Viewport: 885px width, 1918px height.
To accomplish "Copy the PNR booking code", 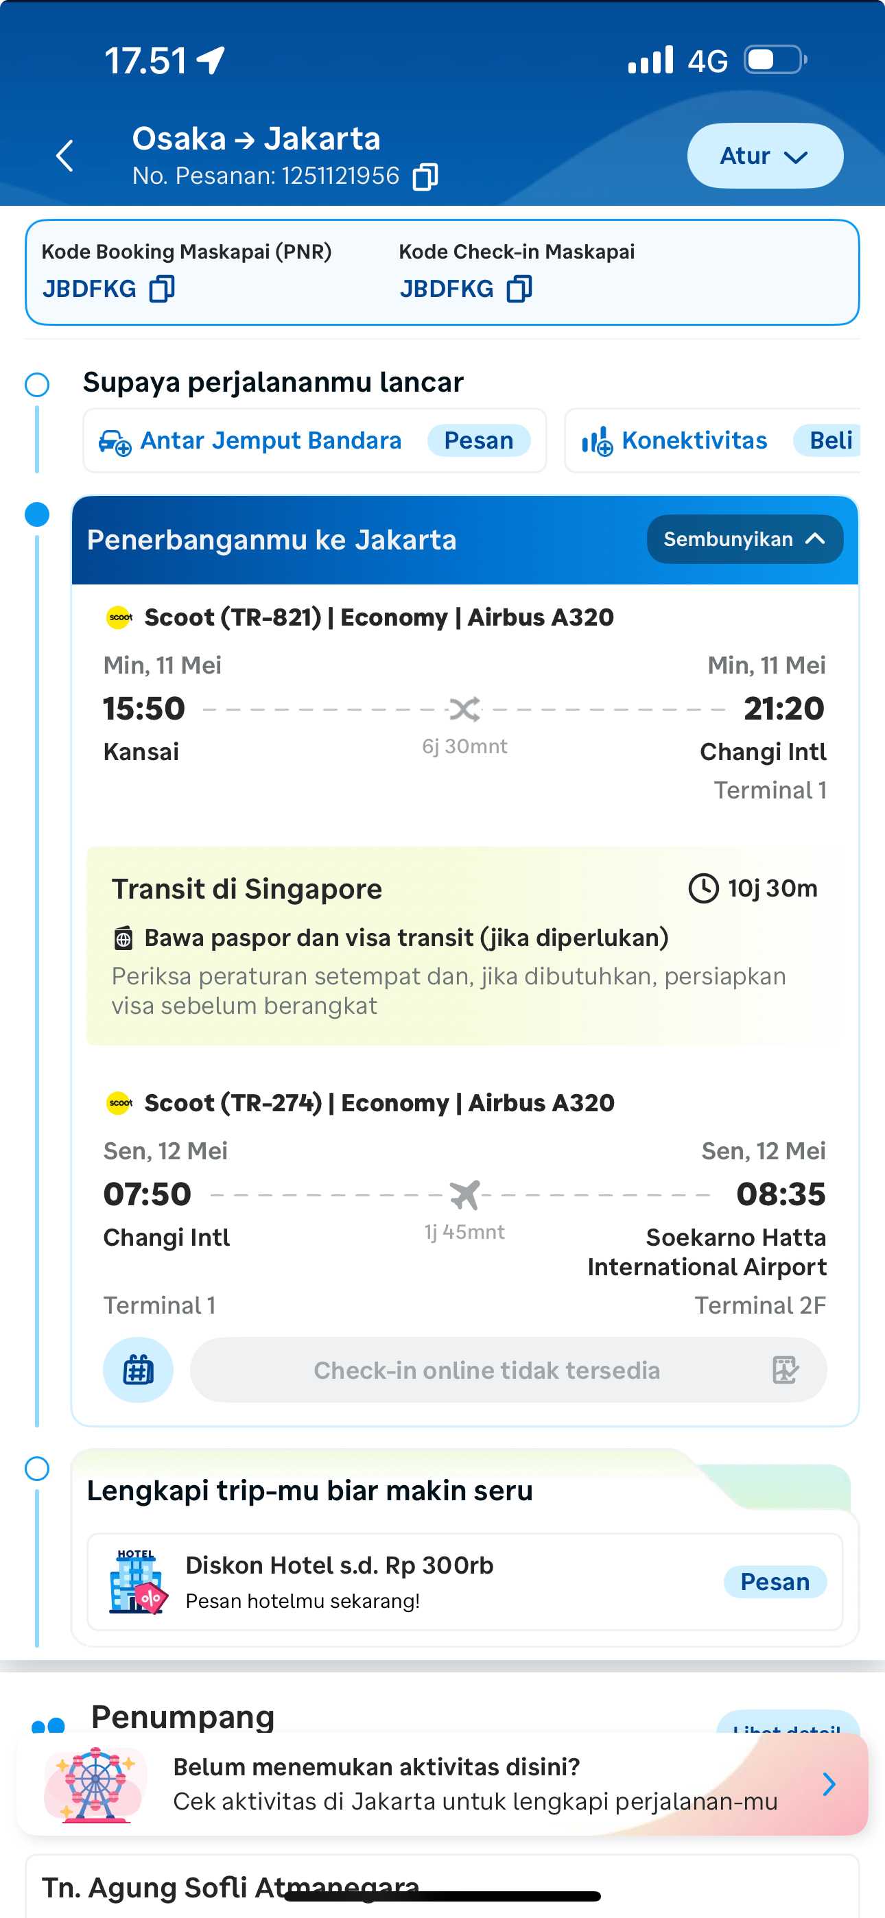I will (x=162, y=289).
